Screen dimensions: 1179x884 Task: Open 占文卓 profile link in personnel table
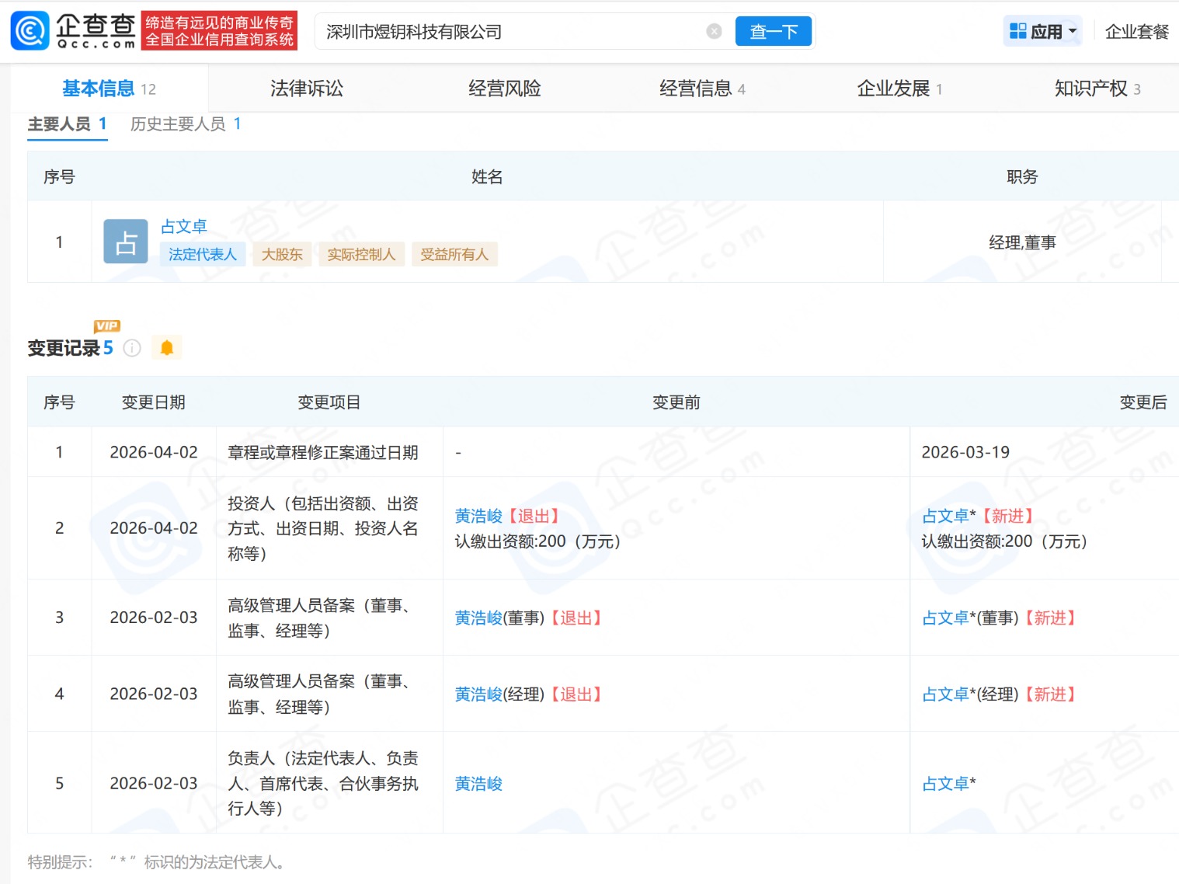pyautogui.click(x=184, y=226)
